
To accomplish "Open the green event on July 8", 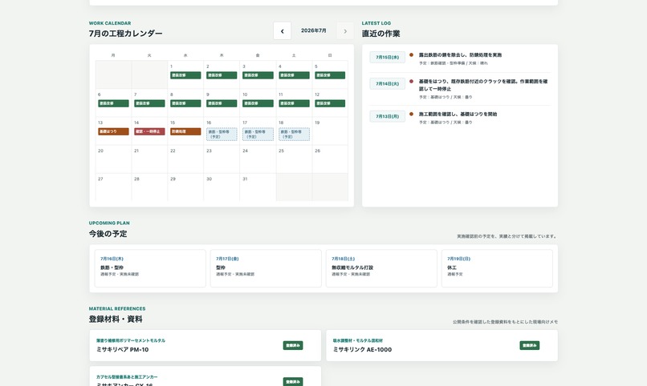I will coord(185,103).
